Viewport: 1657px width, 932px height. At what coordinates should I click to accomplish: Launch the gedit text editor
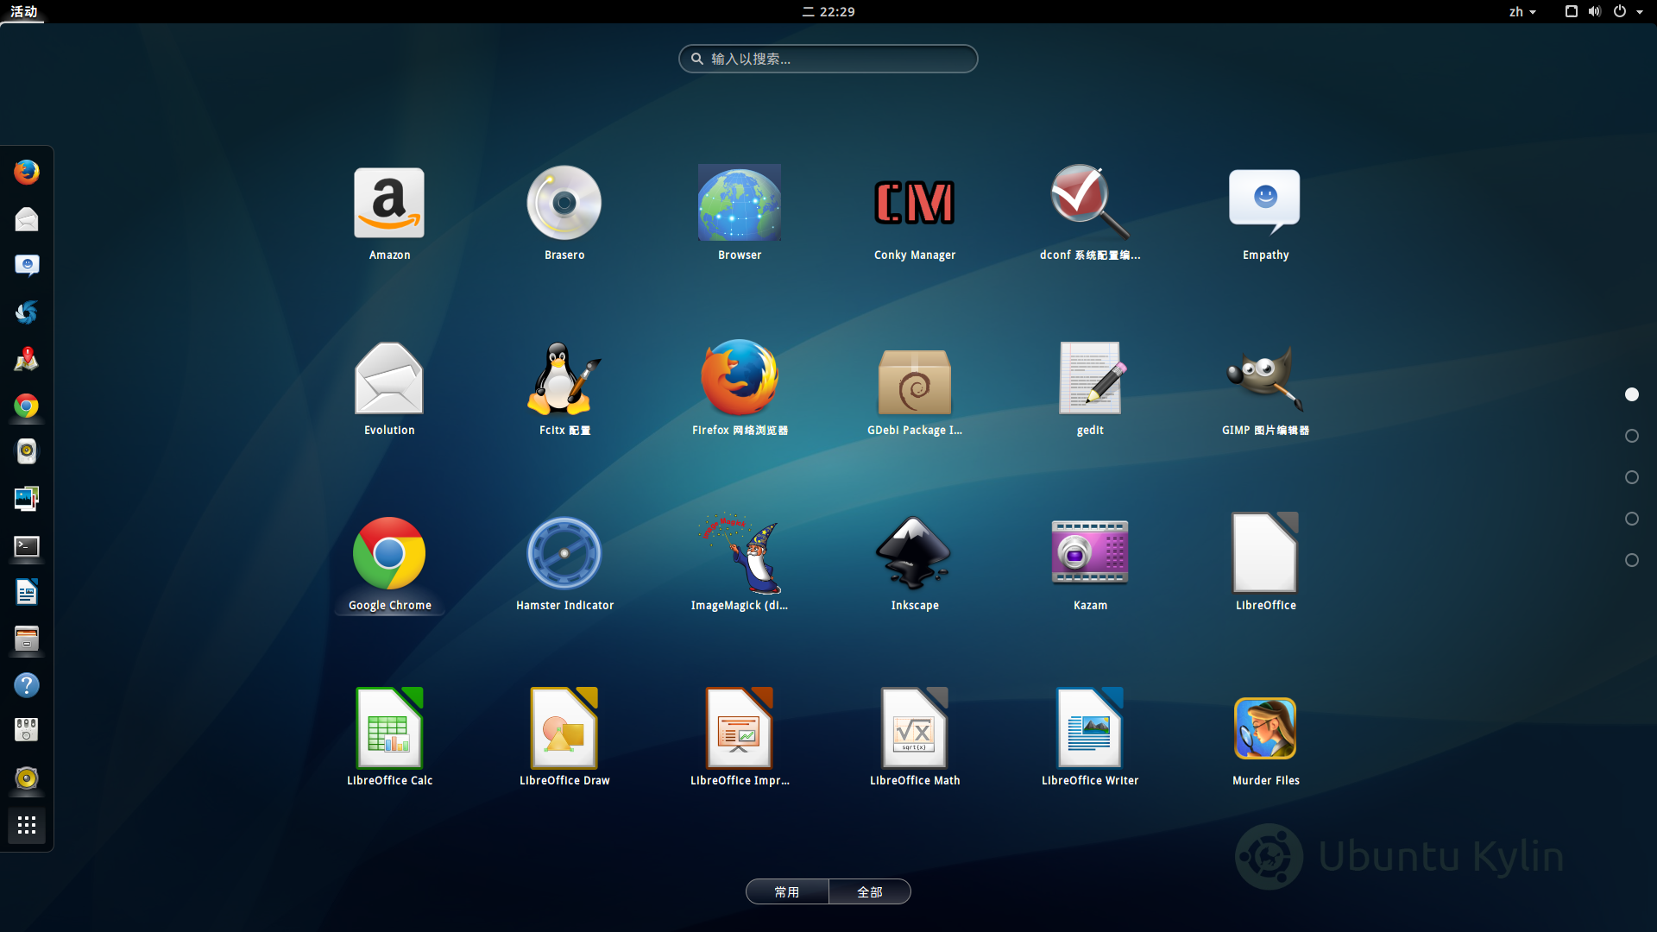(1089, 378)
